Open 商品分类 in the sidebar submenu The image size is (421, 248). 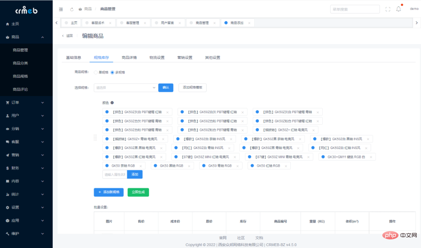click(x=20, y=63)
